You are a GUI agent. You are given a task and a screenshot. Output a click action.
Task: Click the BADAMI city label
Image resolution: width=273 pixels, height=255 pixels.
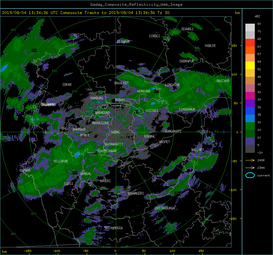120,100
